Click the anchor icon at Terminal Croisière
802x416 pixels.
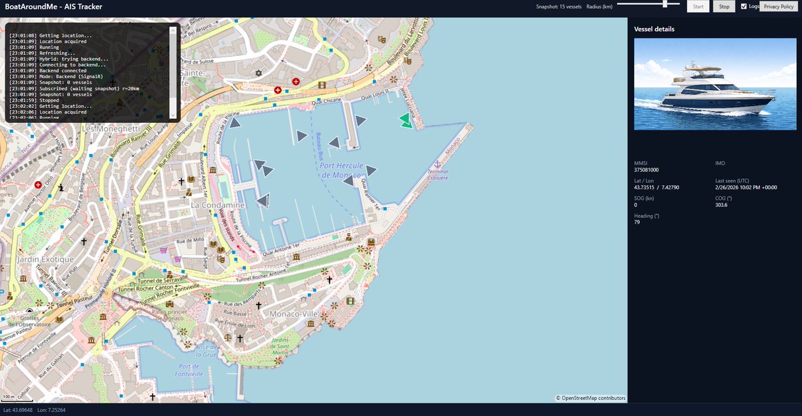(438, 164)
